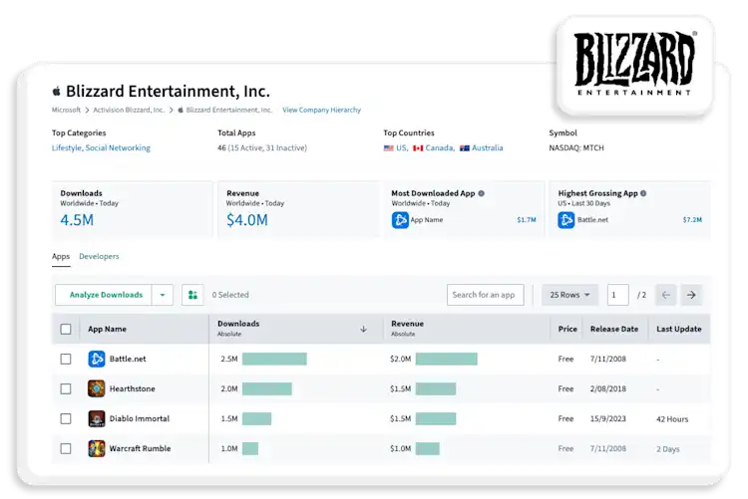
Task: Click the Hearthstone revenue bar
Action: pos(436,388)
